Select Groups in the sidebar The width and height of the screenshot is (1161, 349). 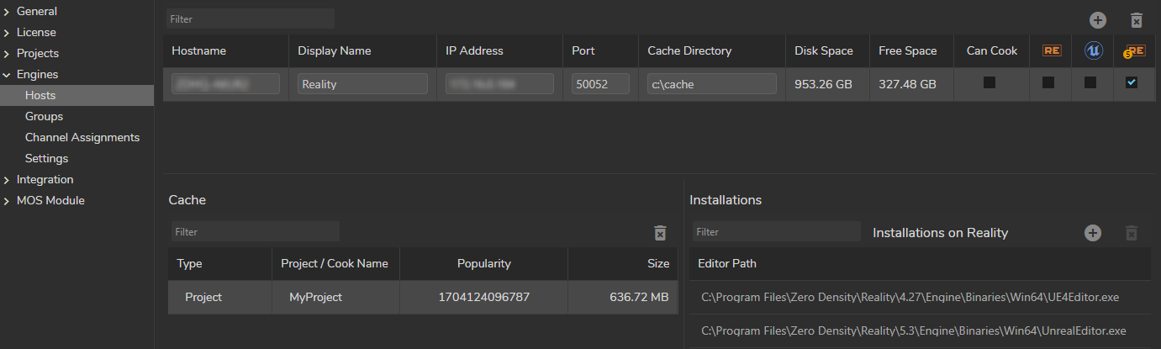point(44,116)
